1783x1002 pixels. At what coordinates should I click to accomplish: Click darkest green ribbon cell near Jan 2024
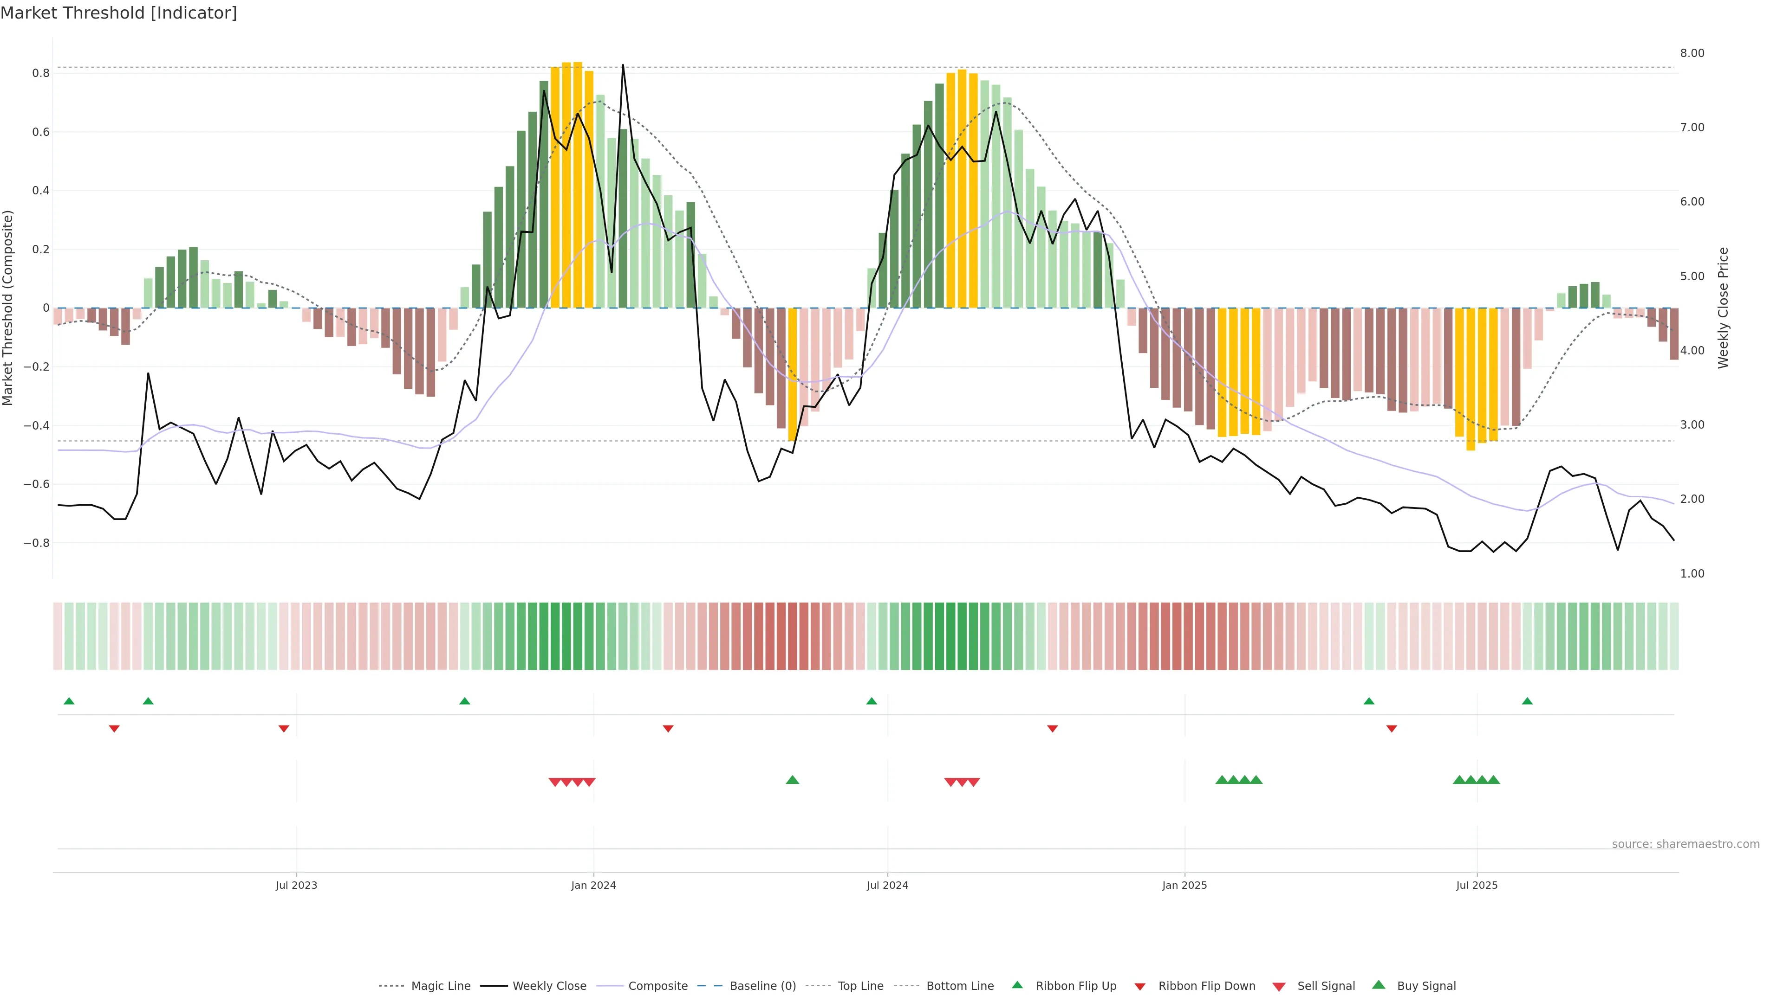point(566,636)
